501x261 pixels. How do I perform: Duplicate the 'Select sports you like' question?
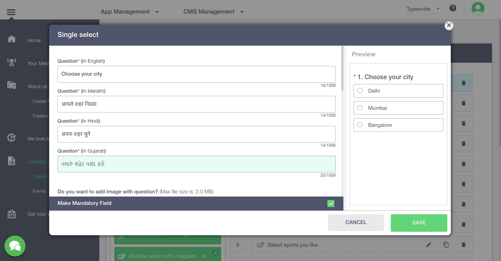[x=446, y=245]
